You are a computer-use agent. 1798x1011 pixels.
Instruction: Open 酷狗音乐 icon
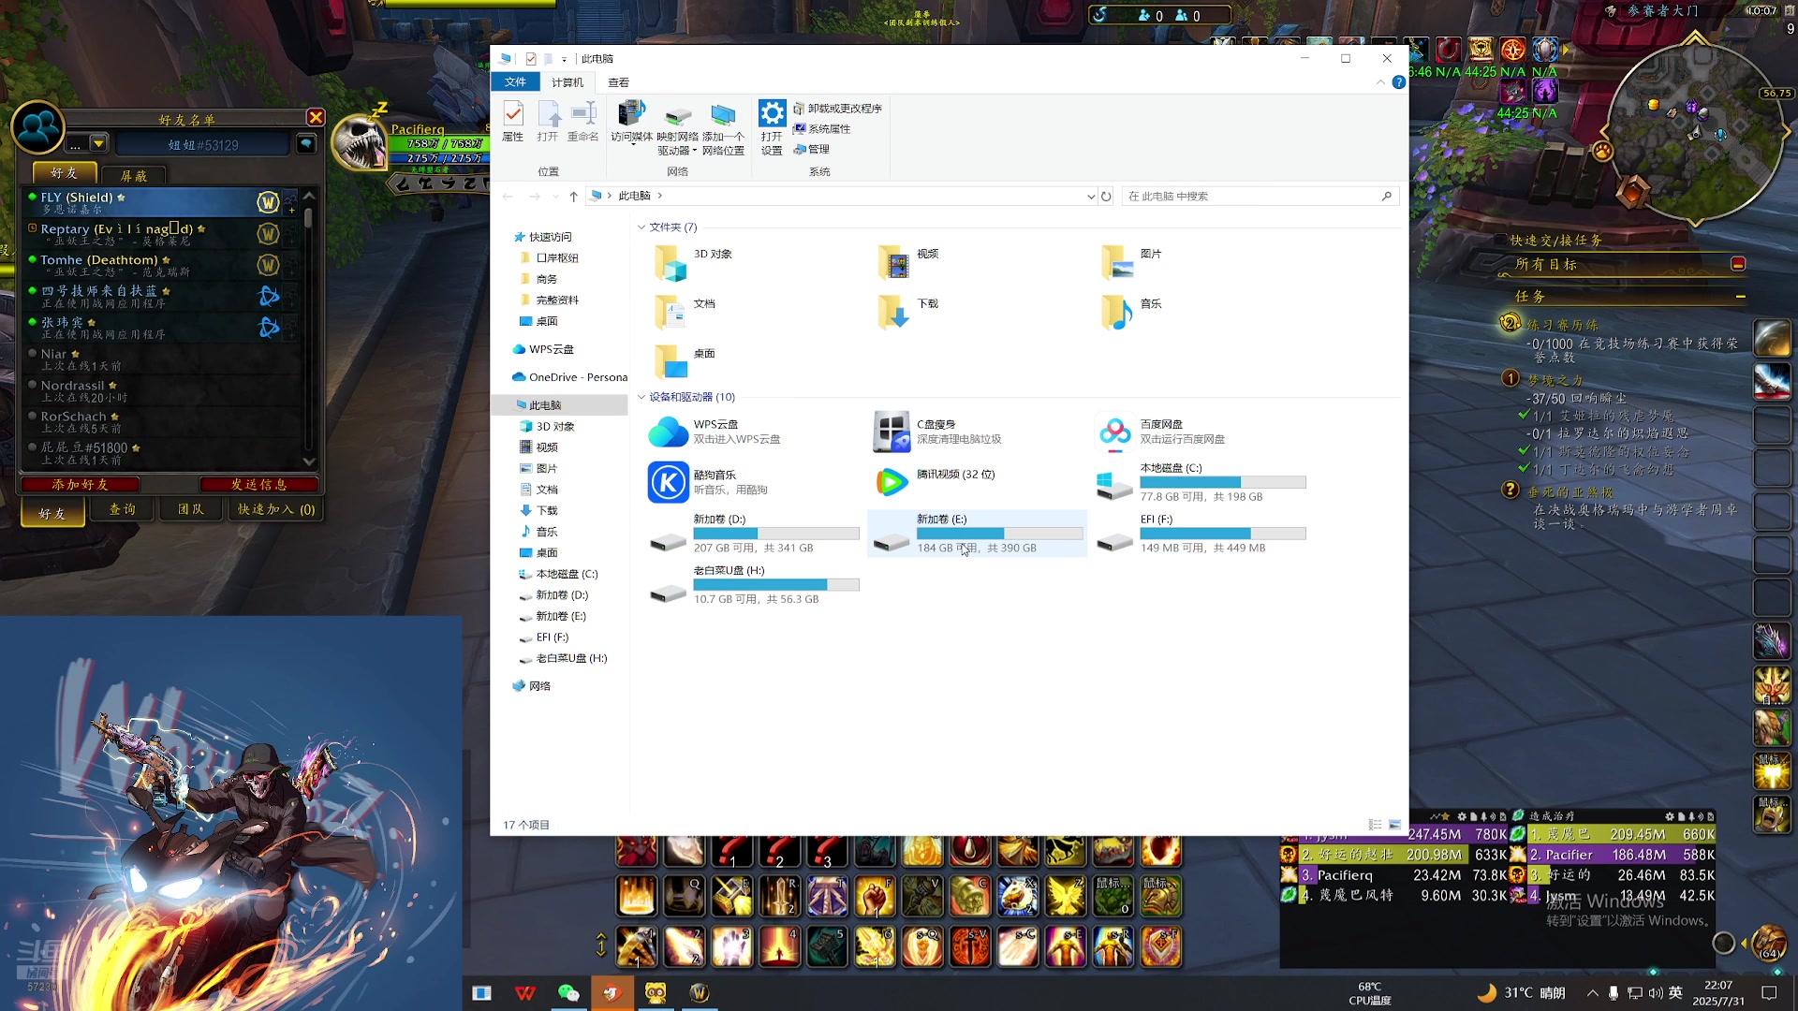(x=669, y=483)
